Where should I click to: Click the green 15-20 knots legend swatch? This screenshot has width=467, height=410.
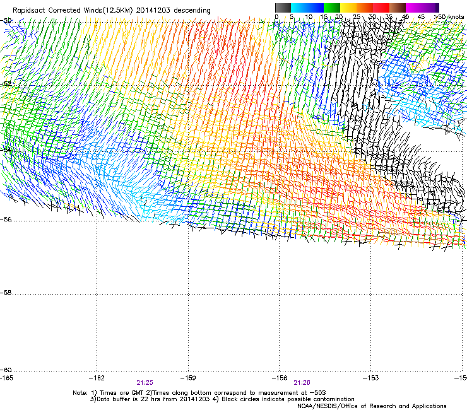click(x=332, y=8)
